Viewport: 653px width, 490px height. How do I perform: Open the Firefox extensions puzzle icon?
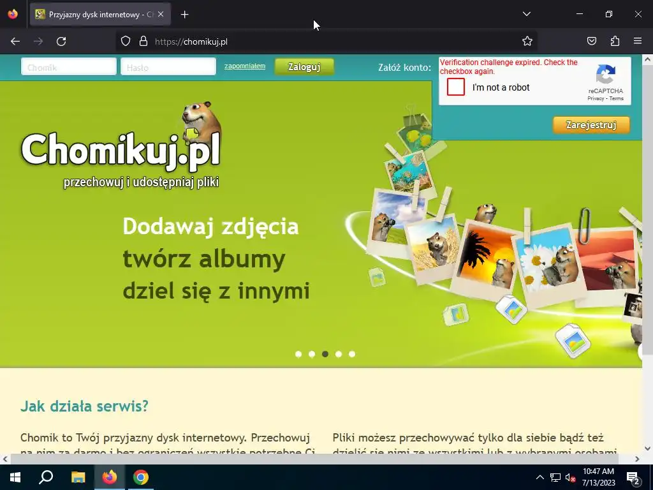[x=615, y=41]
